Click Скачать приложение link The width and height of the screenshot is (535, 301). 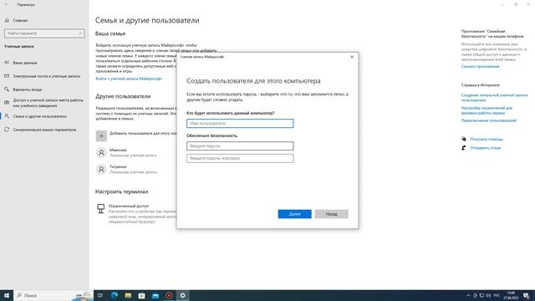[480, 67]
